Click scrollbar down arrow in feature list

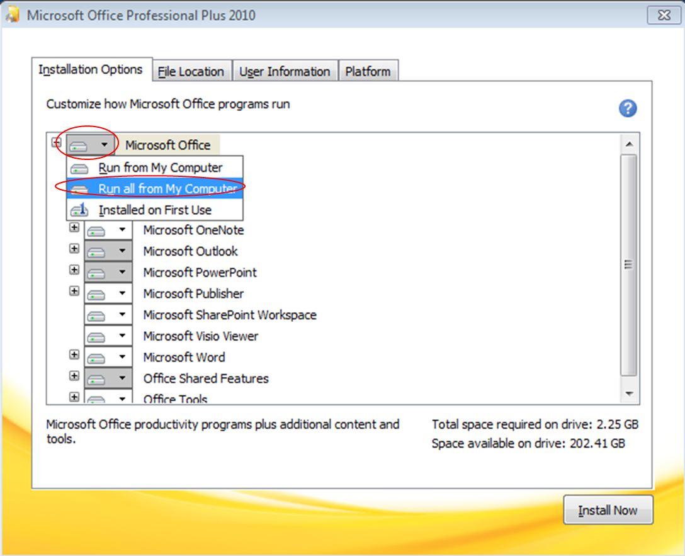(629, 394)
